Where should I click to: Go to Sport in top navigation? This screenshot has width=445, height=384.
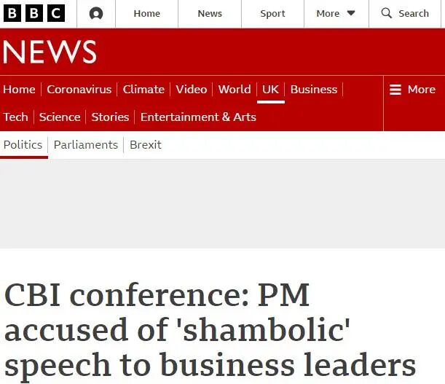tap(272, 13)
